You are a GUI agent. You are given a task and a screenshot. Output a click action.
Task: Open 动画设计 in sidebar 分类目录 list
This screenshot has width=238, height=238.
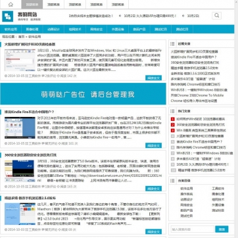(x=187, y=199)
